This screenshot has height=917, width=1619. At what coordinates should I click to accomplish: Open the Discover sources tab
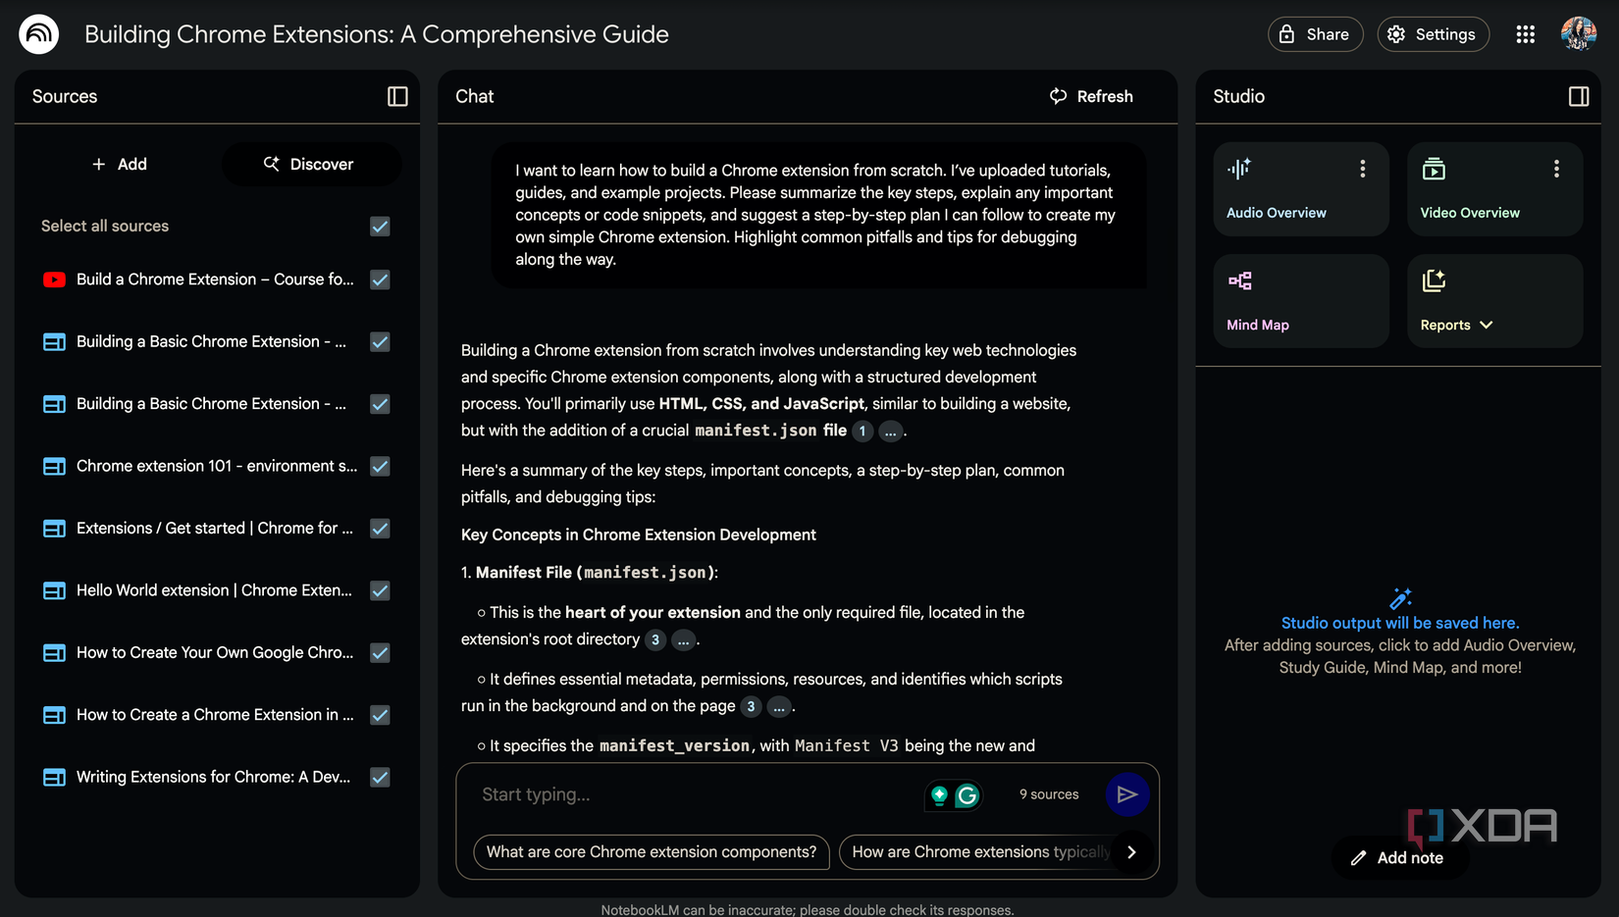coord(311,164)
